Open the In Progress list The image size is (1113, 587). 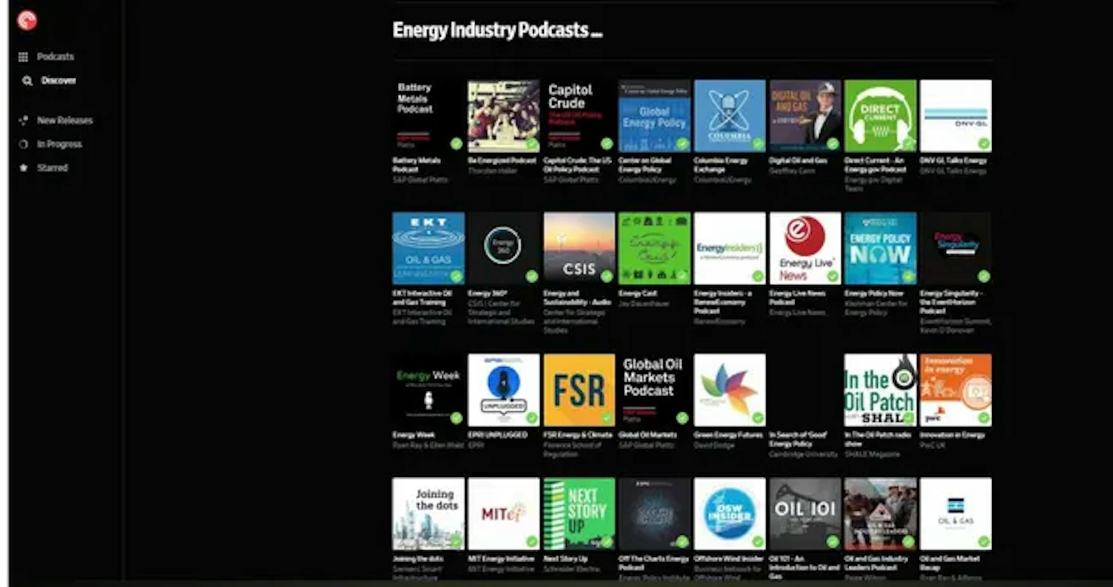[x=51, y=144]
